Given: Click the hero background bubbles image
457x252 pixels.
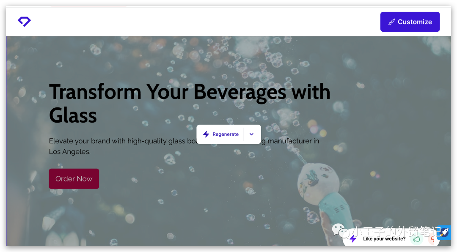Looking at the screenshot, I should pos(379,117).
